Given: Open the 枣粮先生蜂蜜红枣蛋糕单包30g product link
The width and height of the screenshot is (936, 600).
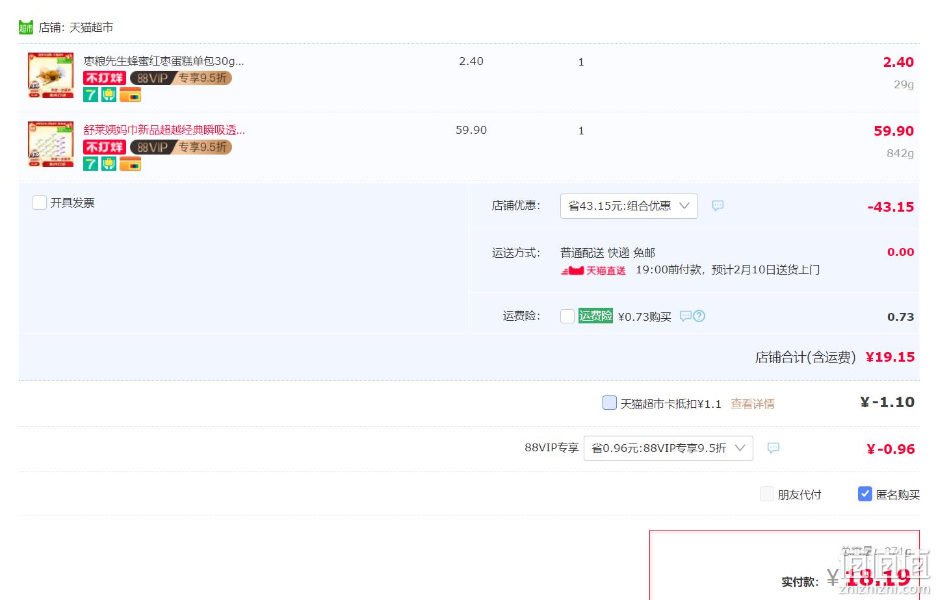Looking at the screenshot, I should pyautogui.click(x=164, y=61).
